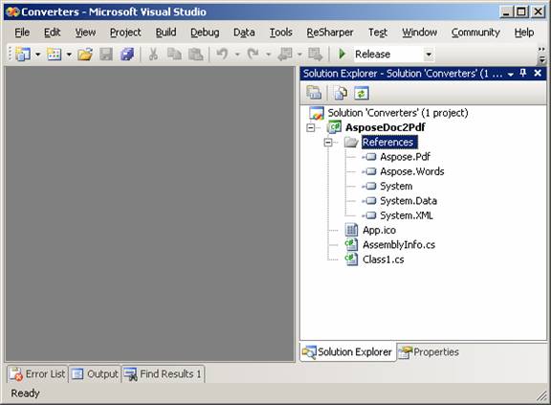
Task: Open the Find Results 1 tab
Action: 163,374
